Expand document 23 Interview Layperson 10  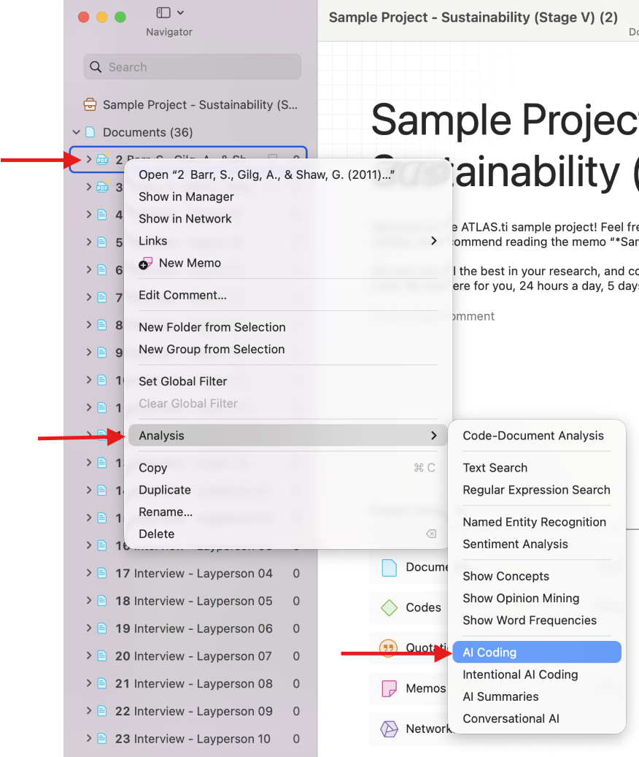pos(89,738)
